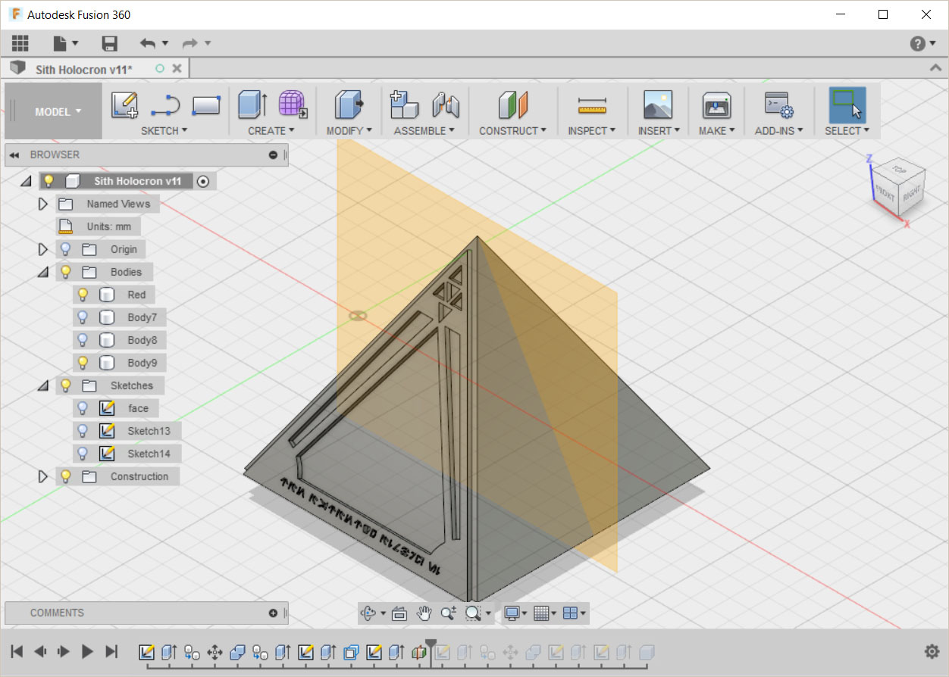The width and height of the screenshot is (949, 677).
Task: Jump to timeline end
Action: click(111, 651)
